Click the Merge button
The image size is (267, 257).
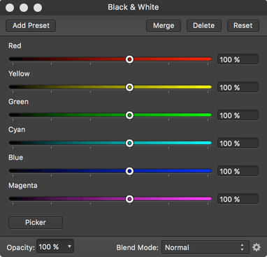pyautogui.click(x=164, y=26)
